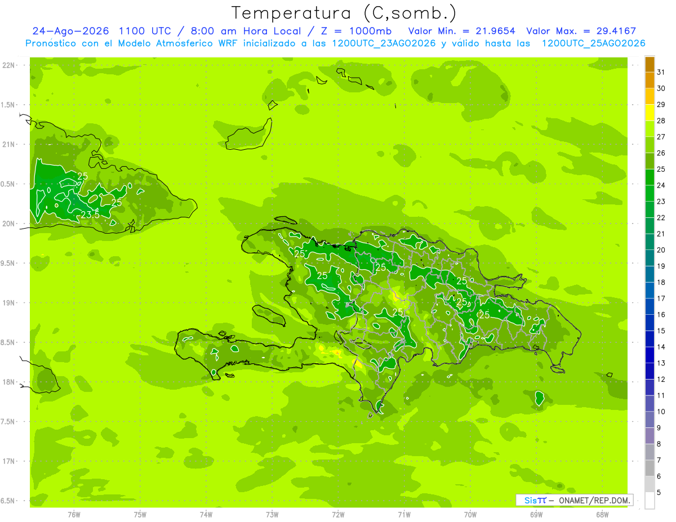Pick the dark blue swatch between 13 and 14
Image resolution: width=676 pixels, height=522 pixels.
(x=650, y=355)
